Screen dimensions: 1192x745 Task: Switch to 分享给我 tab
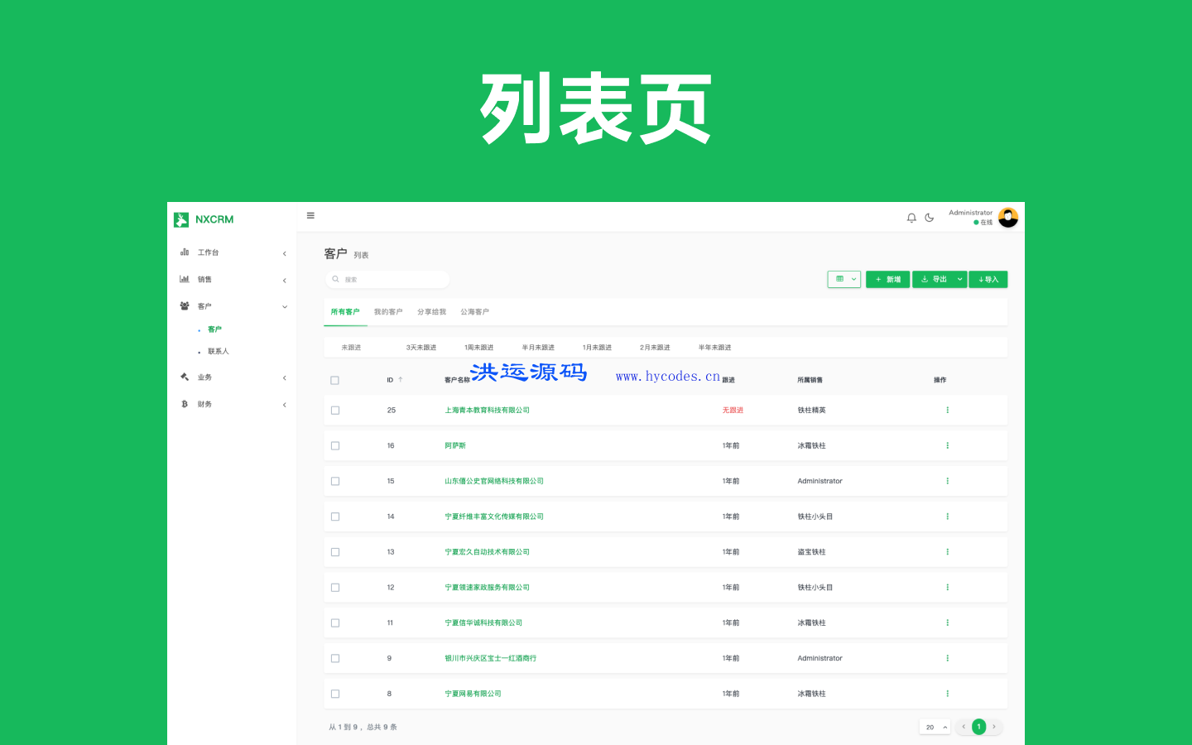(x=431, y=312)
